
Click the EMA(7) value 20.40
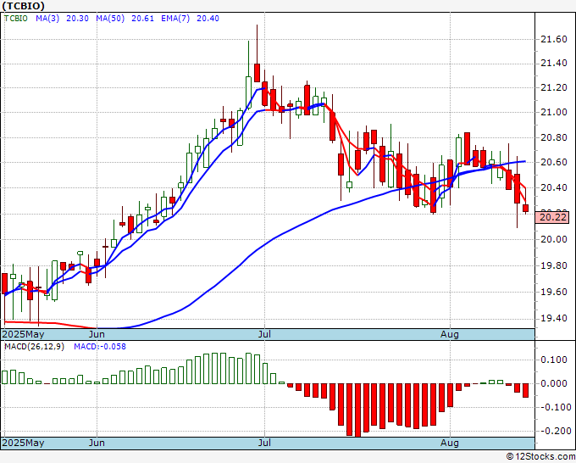(x=208, y=18)
